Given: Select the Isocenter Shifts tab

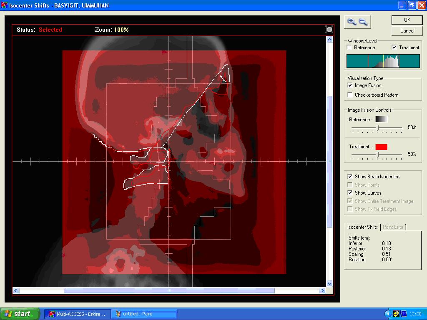Looking at the screenshot, I should coord(362,227).
